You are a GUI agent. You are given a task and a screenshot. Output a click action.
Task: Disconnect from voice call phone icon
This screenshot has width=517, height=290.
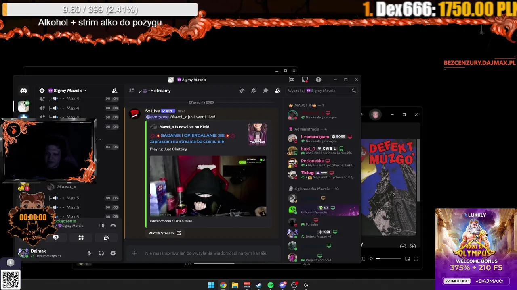(113, 226)
